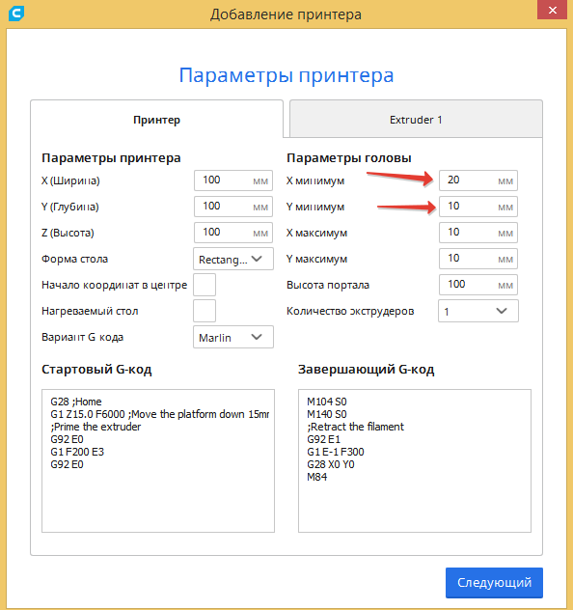Click the Следующий button

click(494, 582)
